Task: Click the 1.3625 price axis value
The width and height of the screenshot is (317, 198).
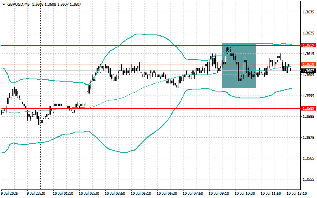Action: point(308,33)
